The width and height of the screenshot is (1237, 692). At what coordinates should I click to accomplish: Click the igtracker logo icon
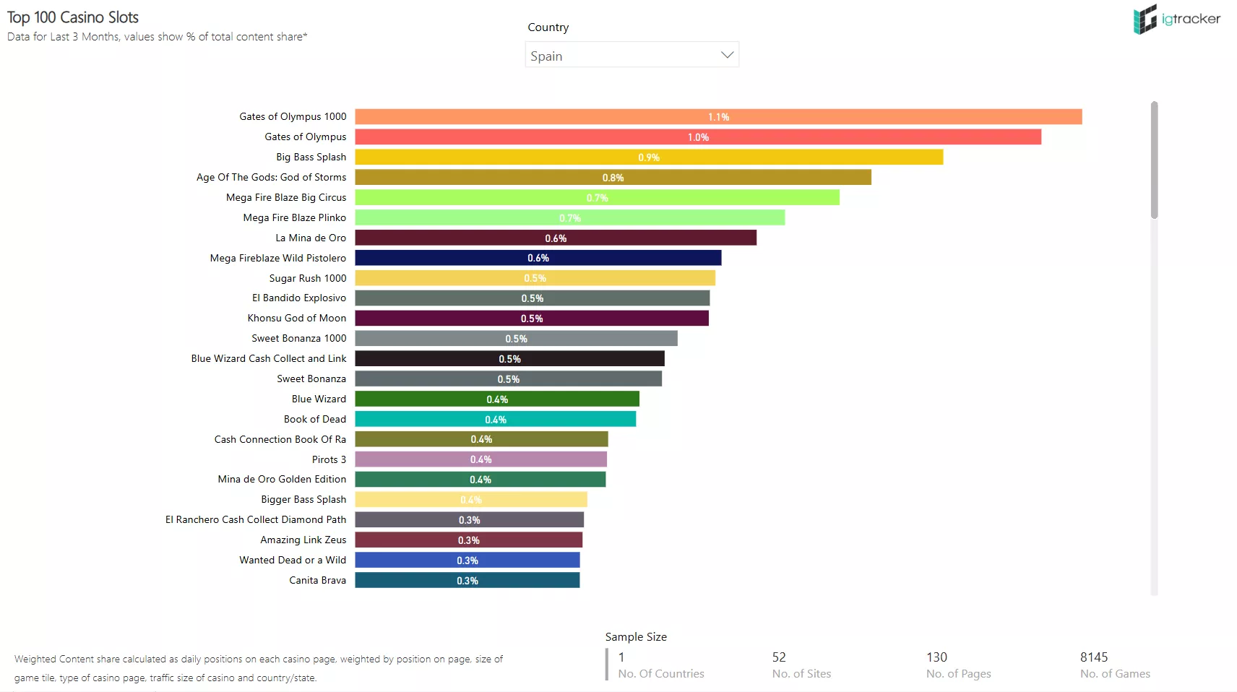(1145, 20)
